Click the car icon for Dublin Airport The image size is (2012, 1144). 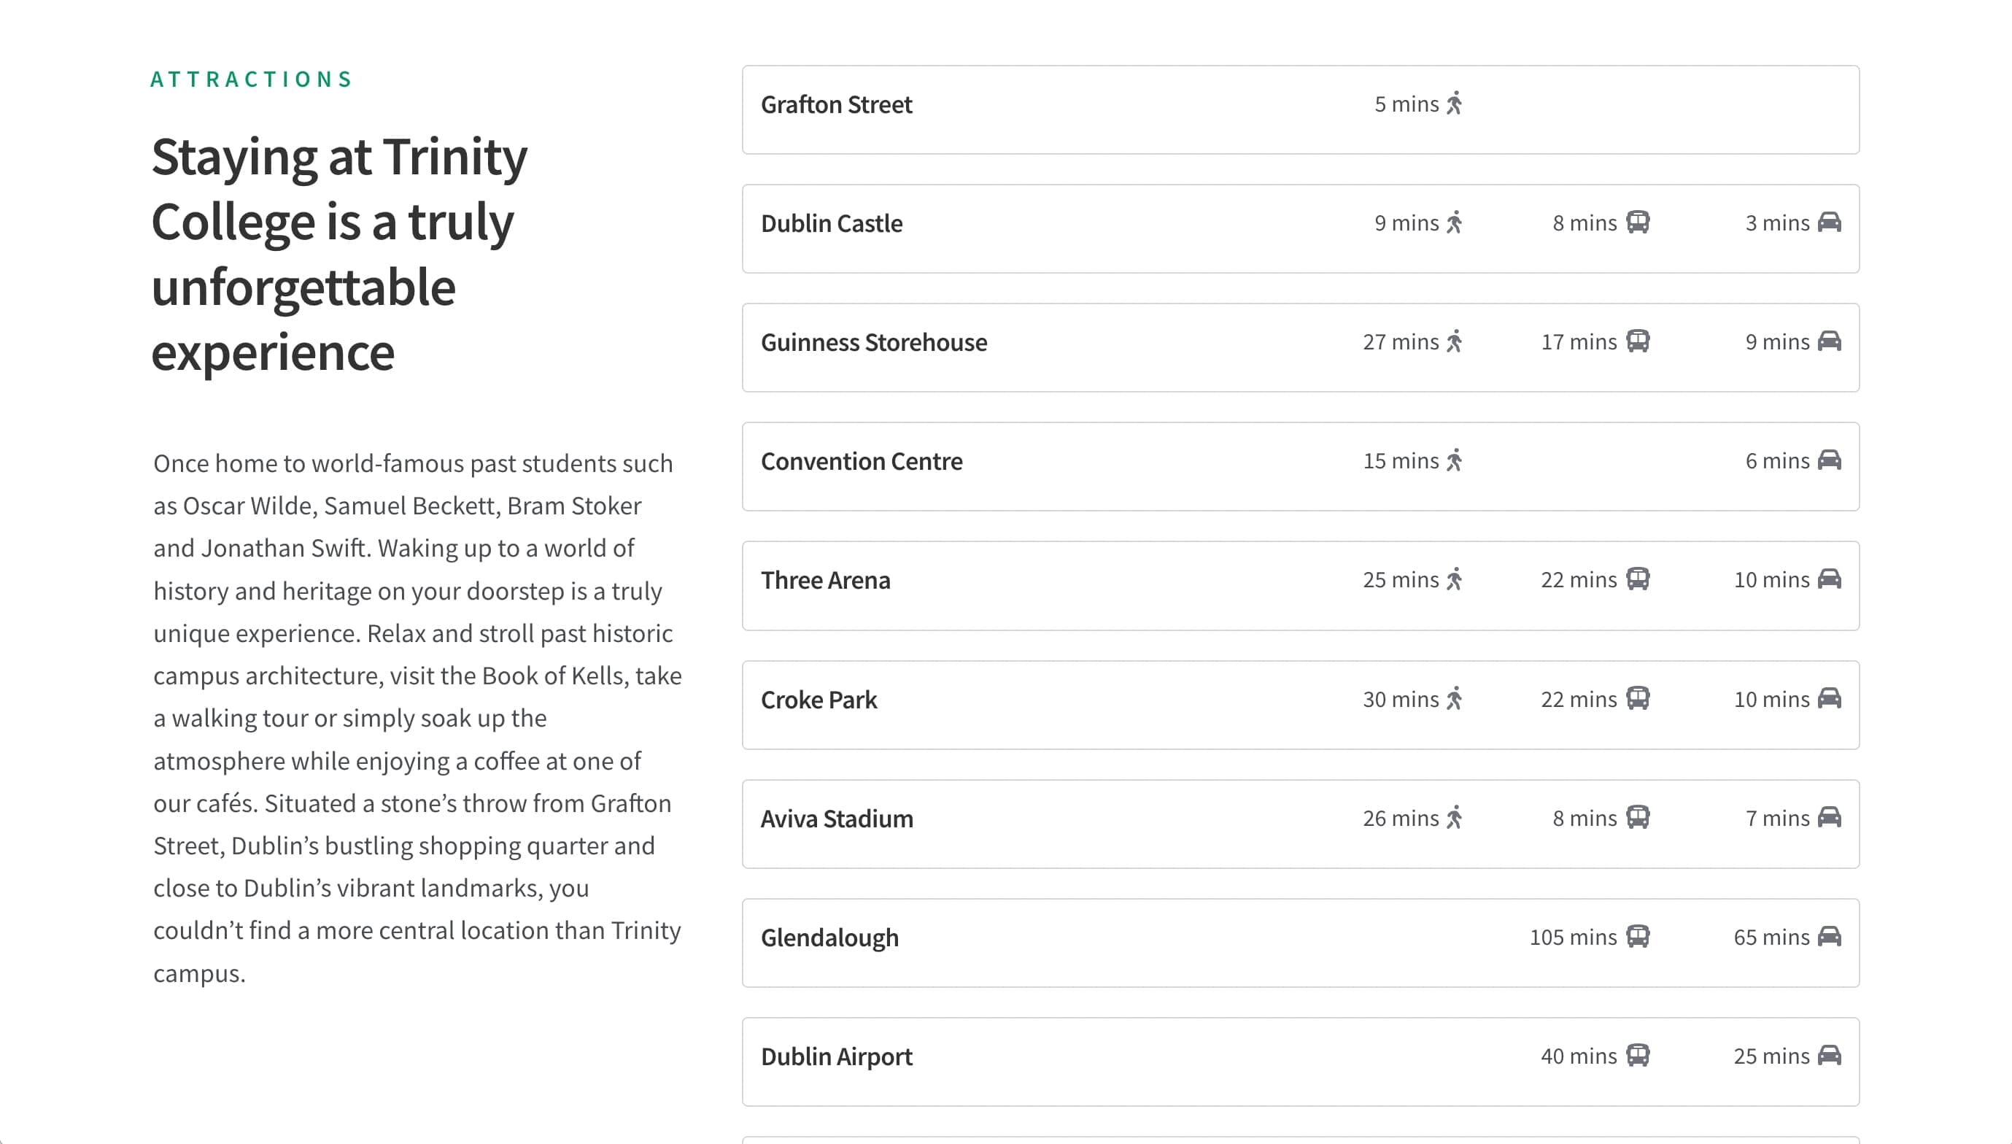(1829, 1055)
